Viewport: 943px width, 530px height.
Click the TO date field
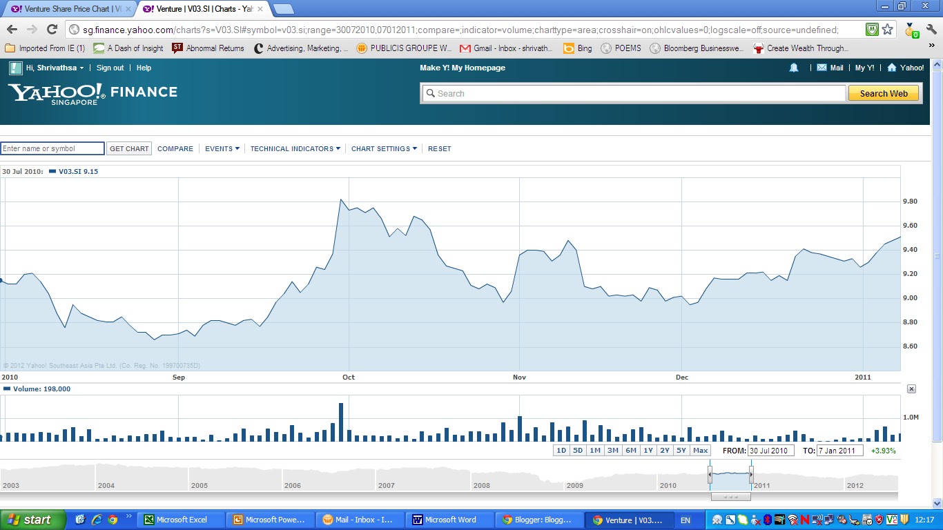(839, 451)
